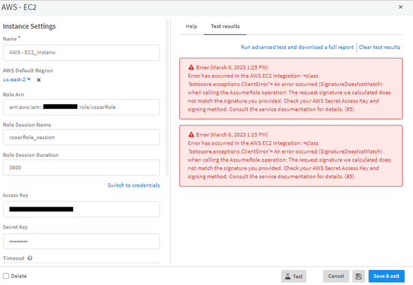
Task: Click Clear test results link
Action: pos(379,47)
